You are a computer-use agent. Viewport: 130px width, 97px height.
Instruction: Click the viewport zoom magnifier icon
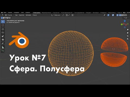128,30
